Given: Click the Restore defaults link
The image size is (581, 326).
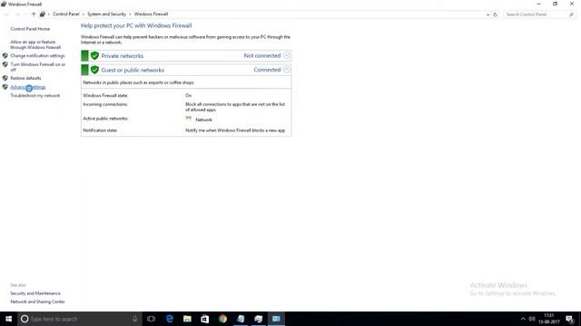Looking at the screenshot, I should tap(25, 78).
